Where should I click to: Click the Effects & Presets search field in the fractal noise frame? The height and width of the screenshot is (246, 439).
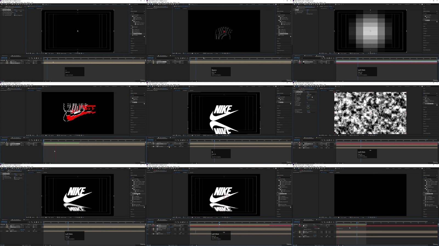pyautogui.click(x=430, y=95)
